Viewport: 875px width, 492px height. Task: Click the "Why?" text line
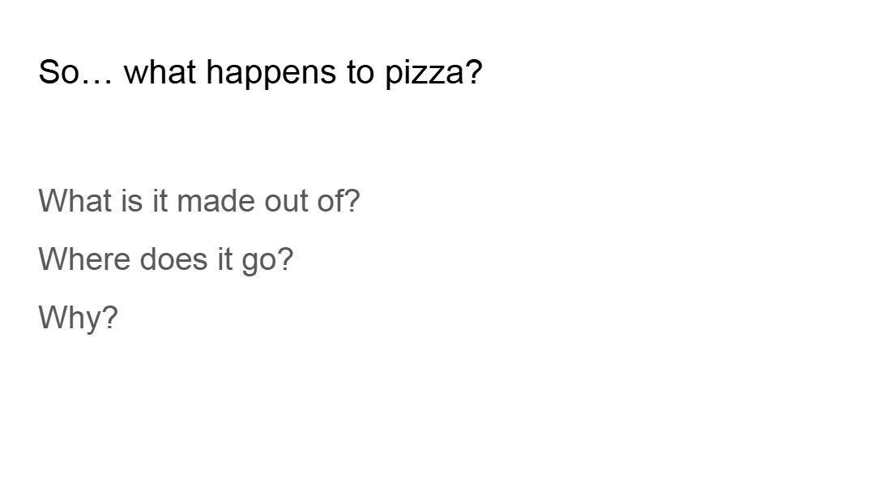coord(78,318)
